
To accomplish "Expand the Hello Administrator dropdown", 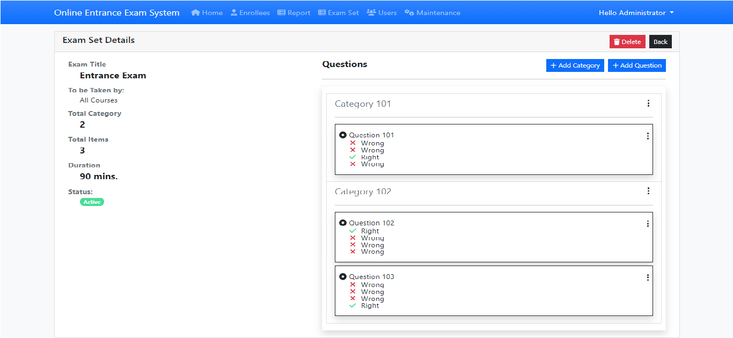I will point(636,13).
